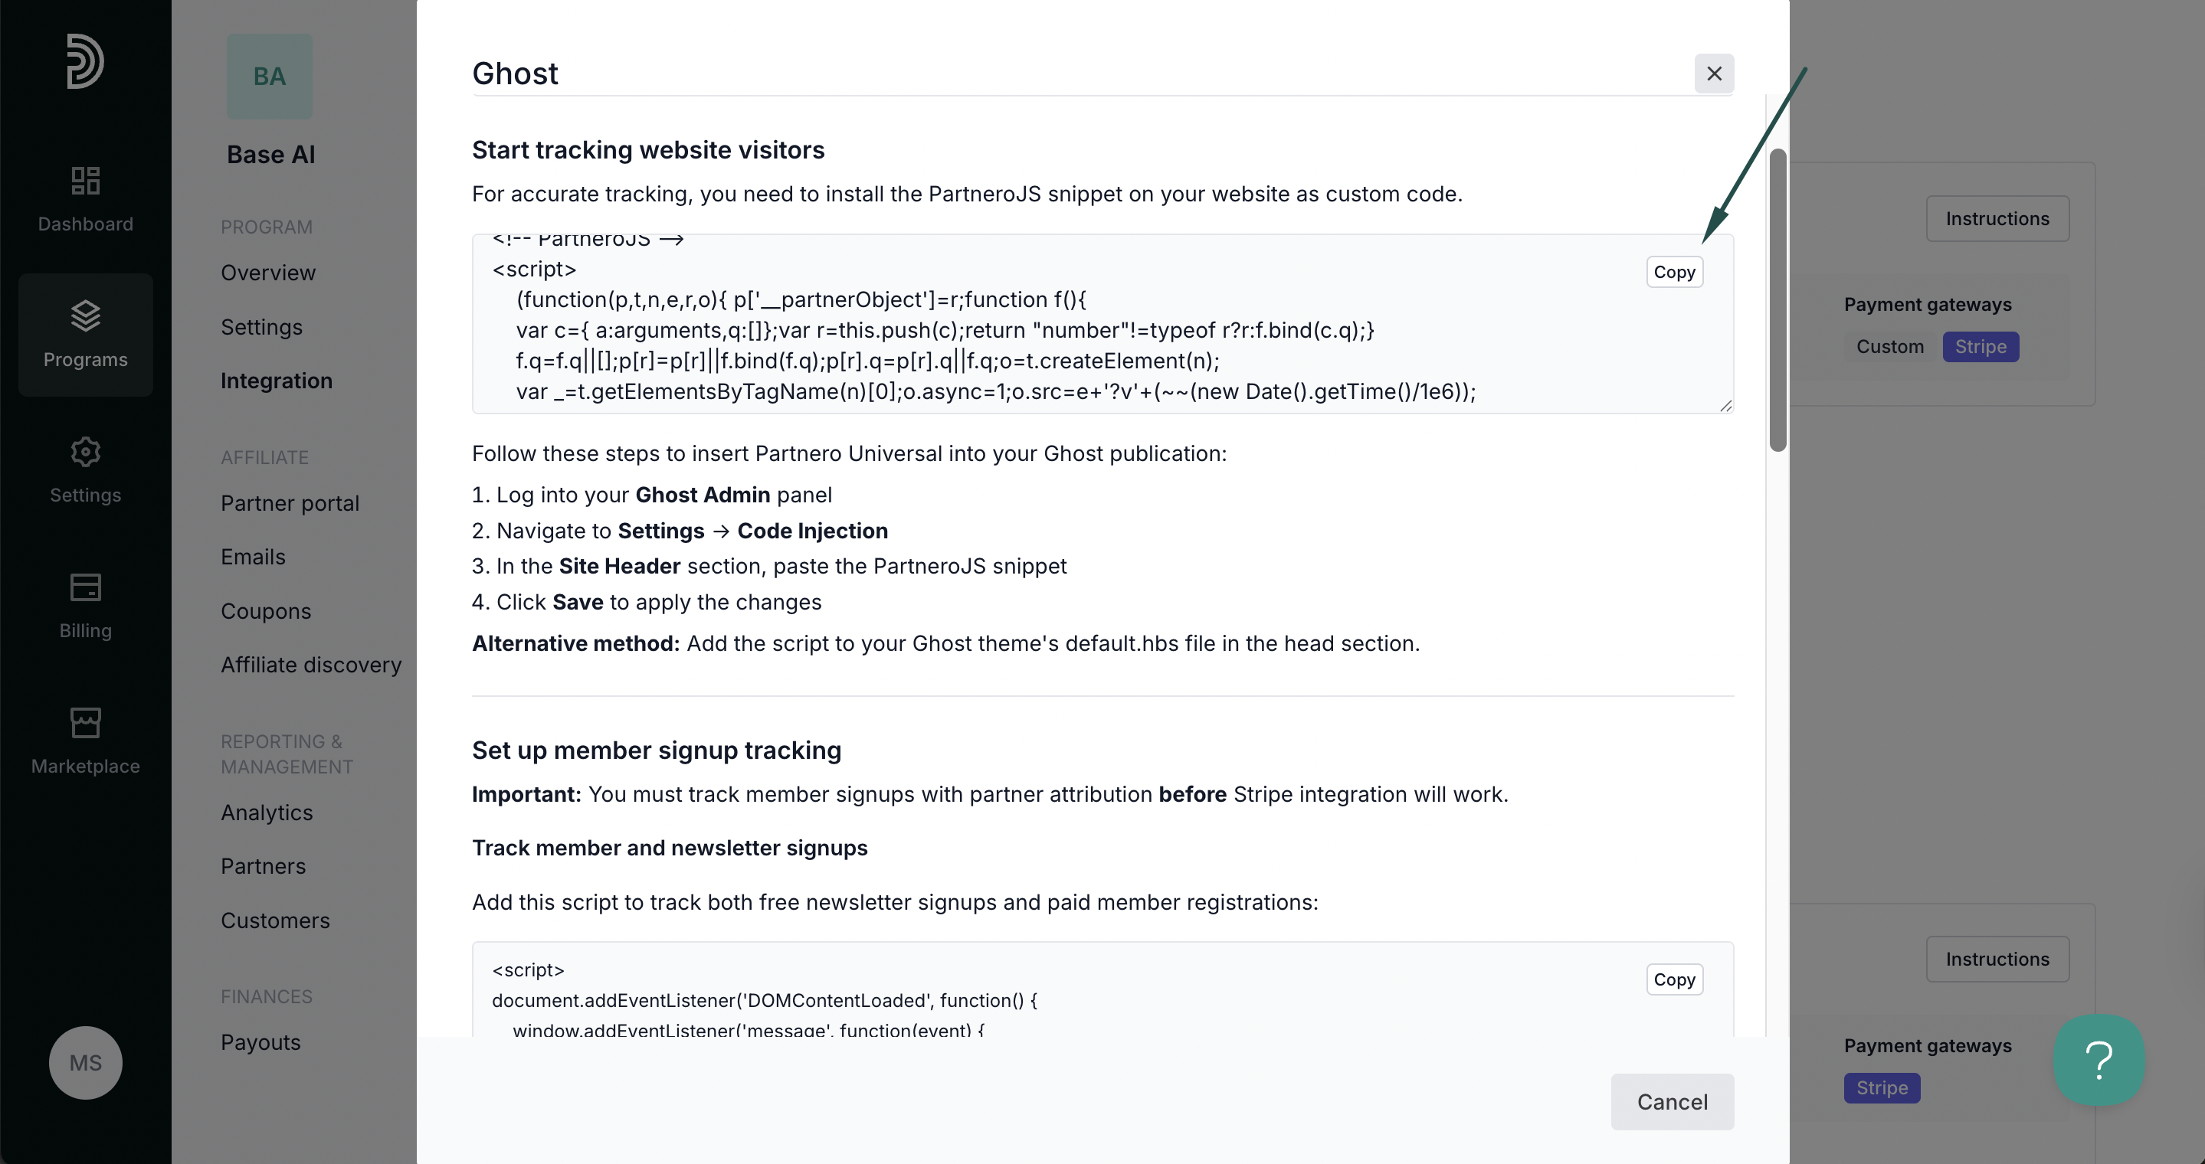Open the Partners list
Screen dimensions: 2205x1164
point(264,866)
